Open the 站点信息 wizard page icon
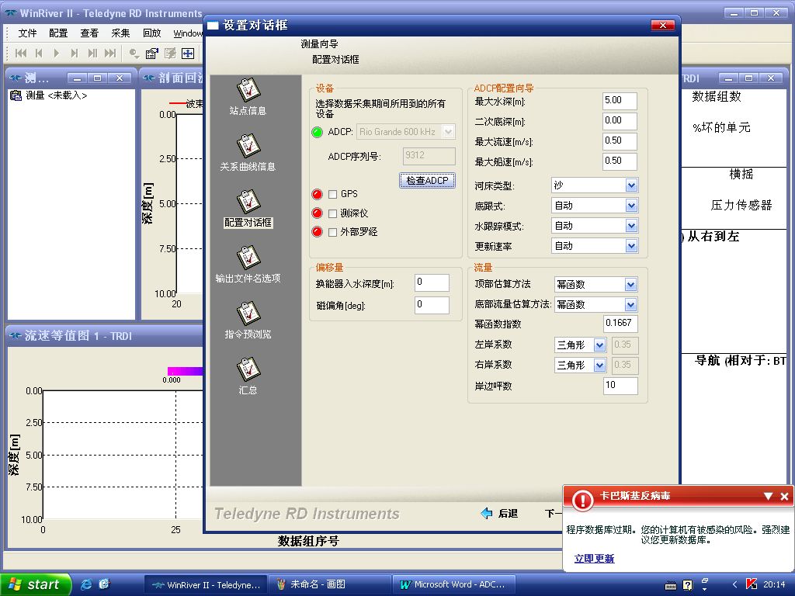Screen dimensions: 795x596 pos(248,90)
